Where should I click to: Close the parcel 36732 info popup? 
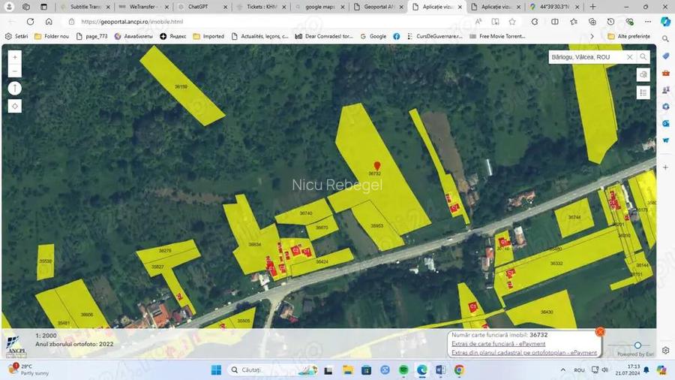click(600, 331)
